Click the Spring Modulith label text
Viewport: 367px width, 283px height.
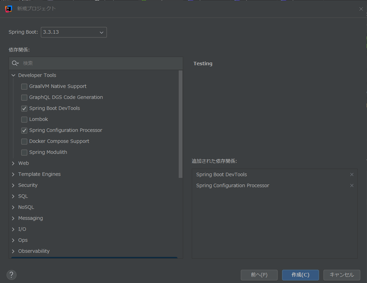tap(48, 152)
